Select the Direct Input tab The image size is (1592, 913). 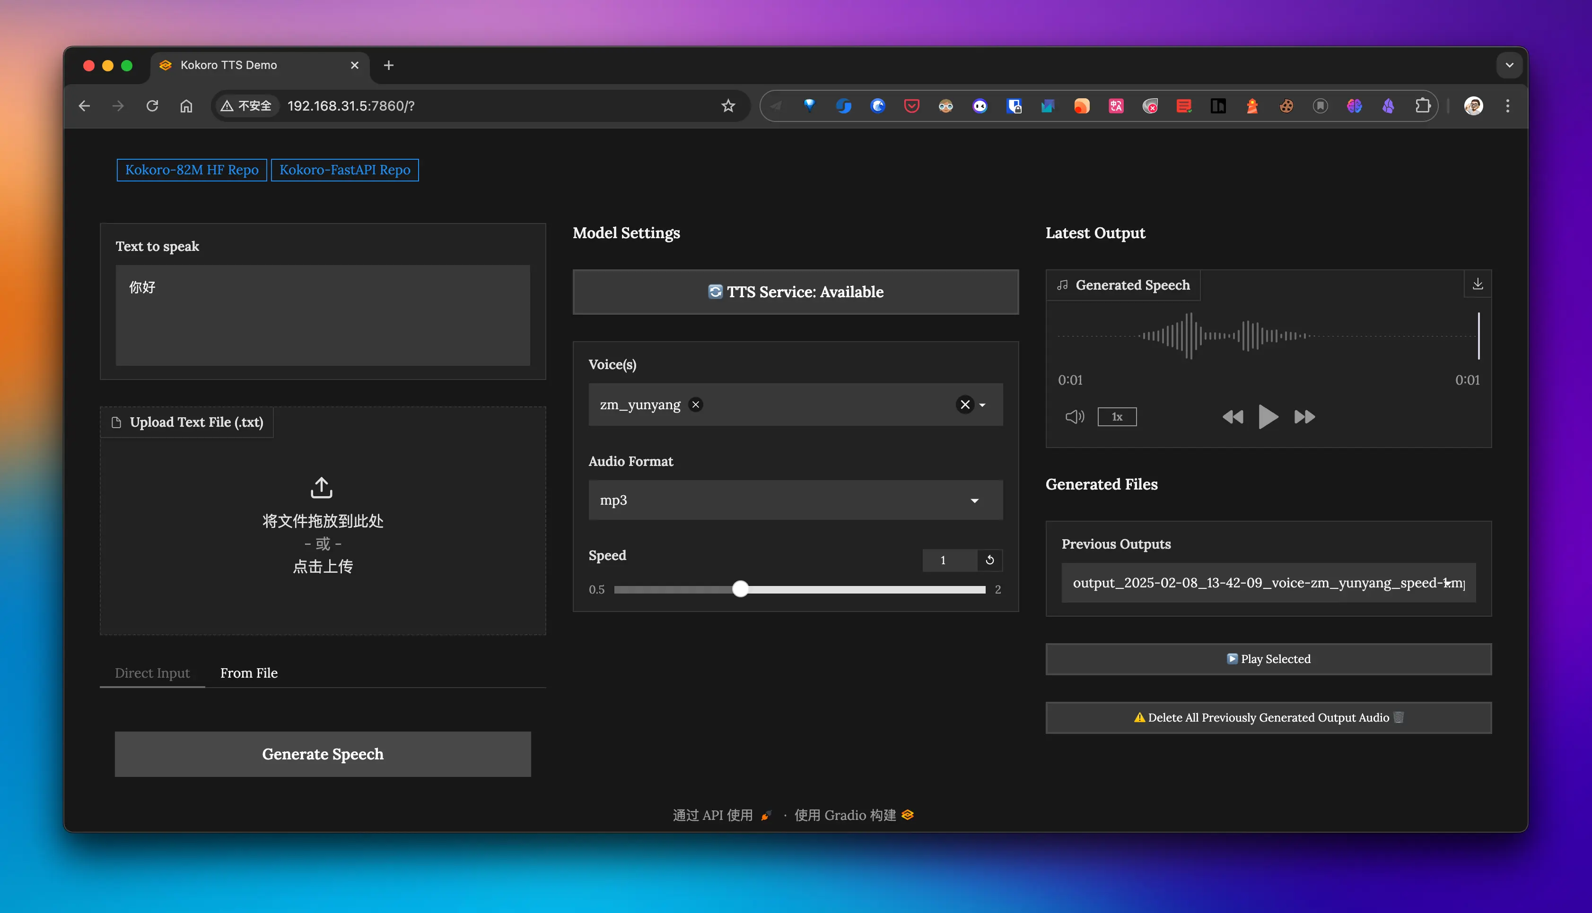152,673
